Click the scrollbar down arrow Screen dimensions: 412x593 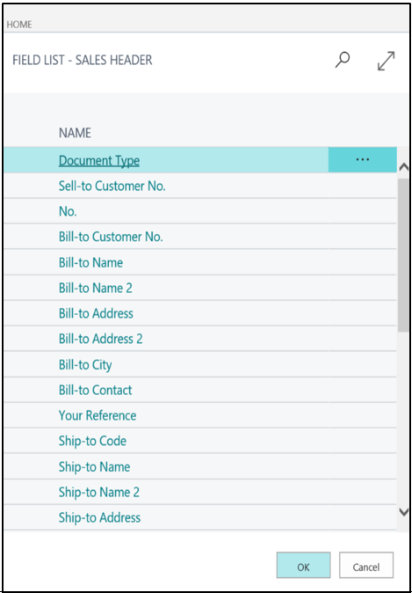click(x=404, y=512)
